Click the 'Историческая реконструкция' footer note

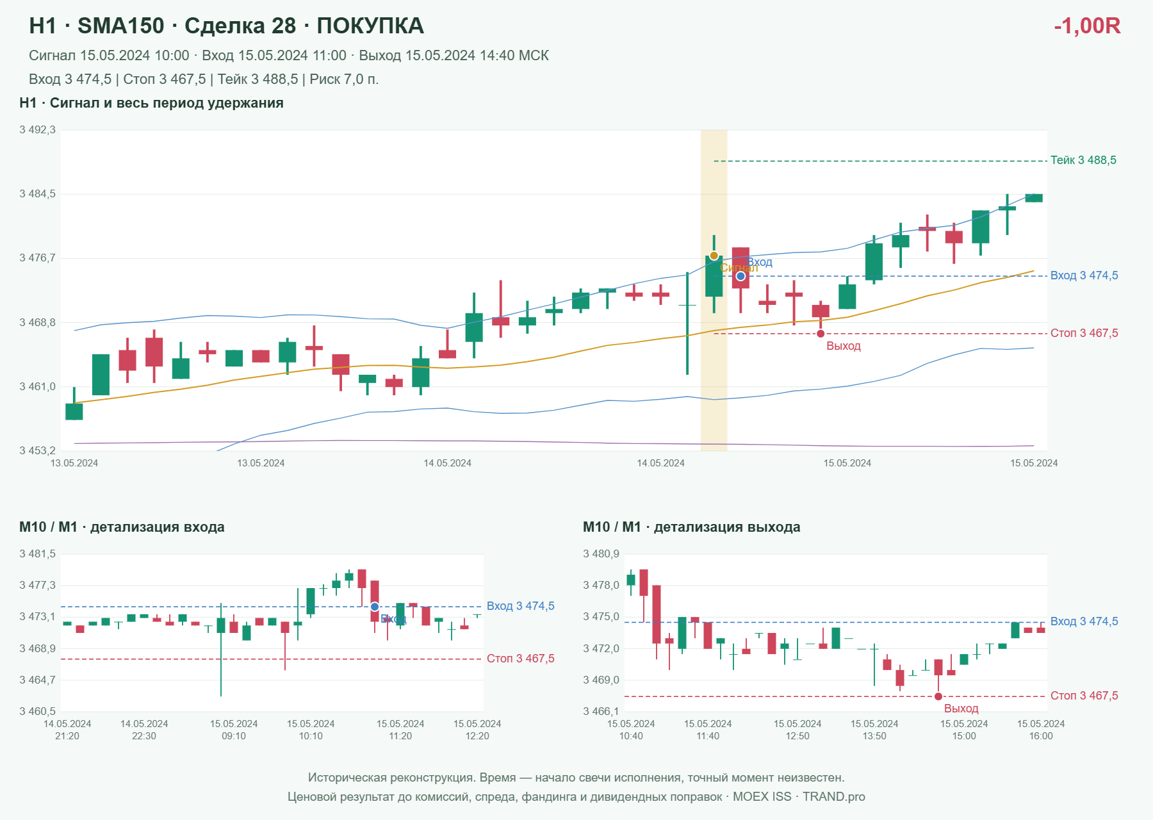pyautogui.click(x=576, y=778)
